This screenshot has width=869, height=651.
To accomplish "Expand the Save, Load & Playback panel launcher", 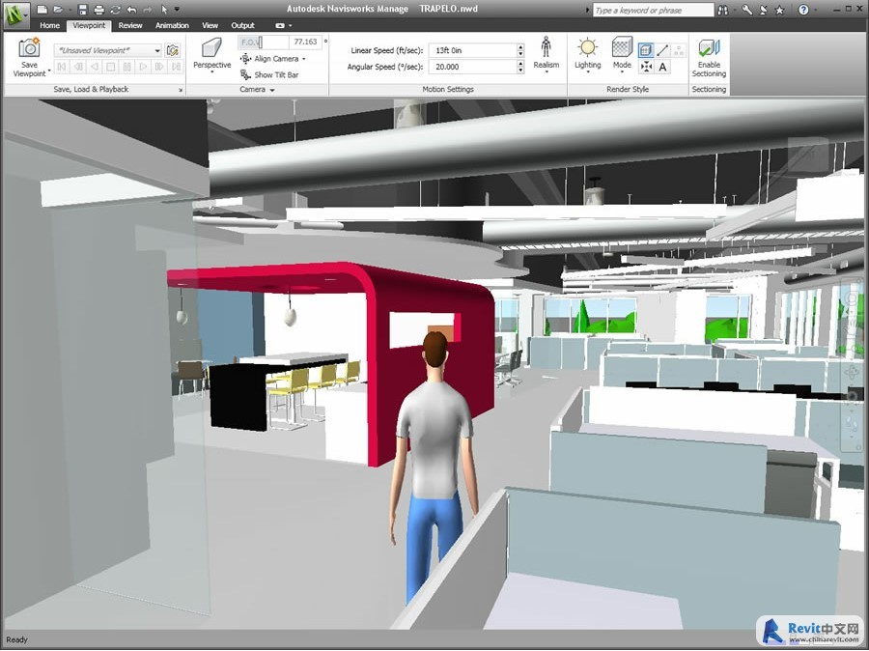I will [x=181, y=90].
